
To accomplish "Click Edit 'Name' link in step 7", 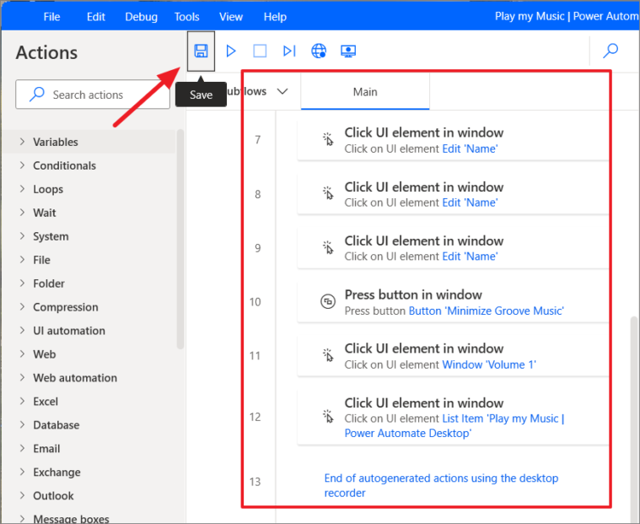I will 471,149.
